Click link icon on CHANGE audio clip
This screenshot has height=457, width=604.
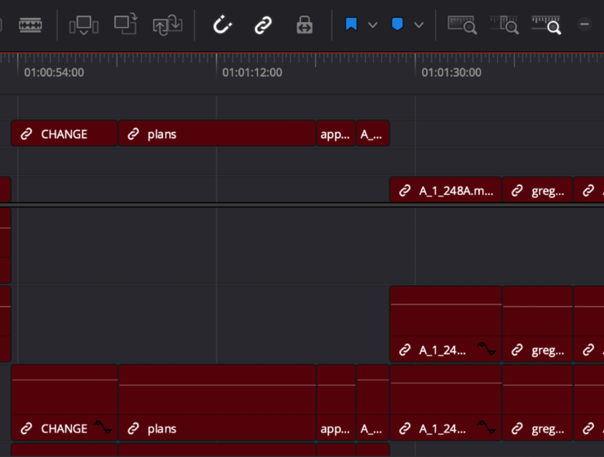click(26, 428)
